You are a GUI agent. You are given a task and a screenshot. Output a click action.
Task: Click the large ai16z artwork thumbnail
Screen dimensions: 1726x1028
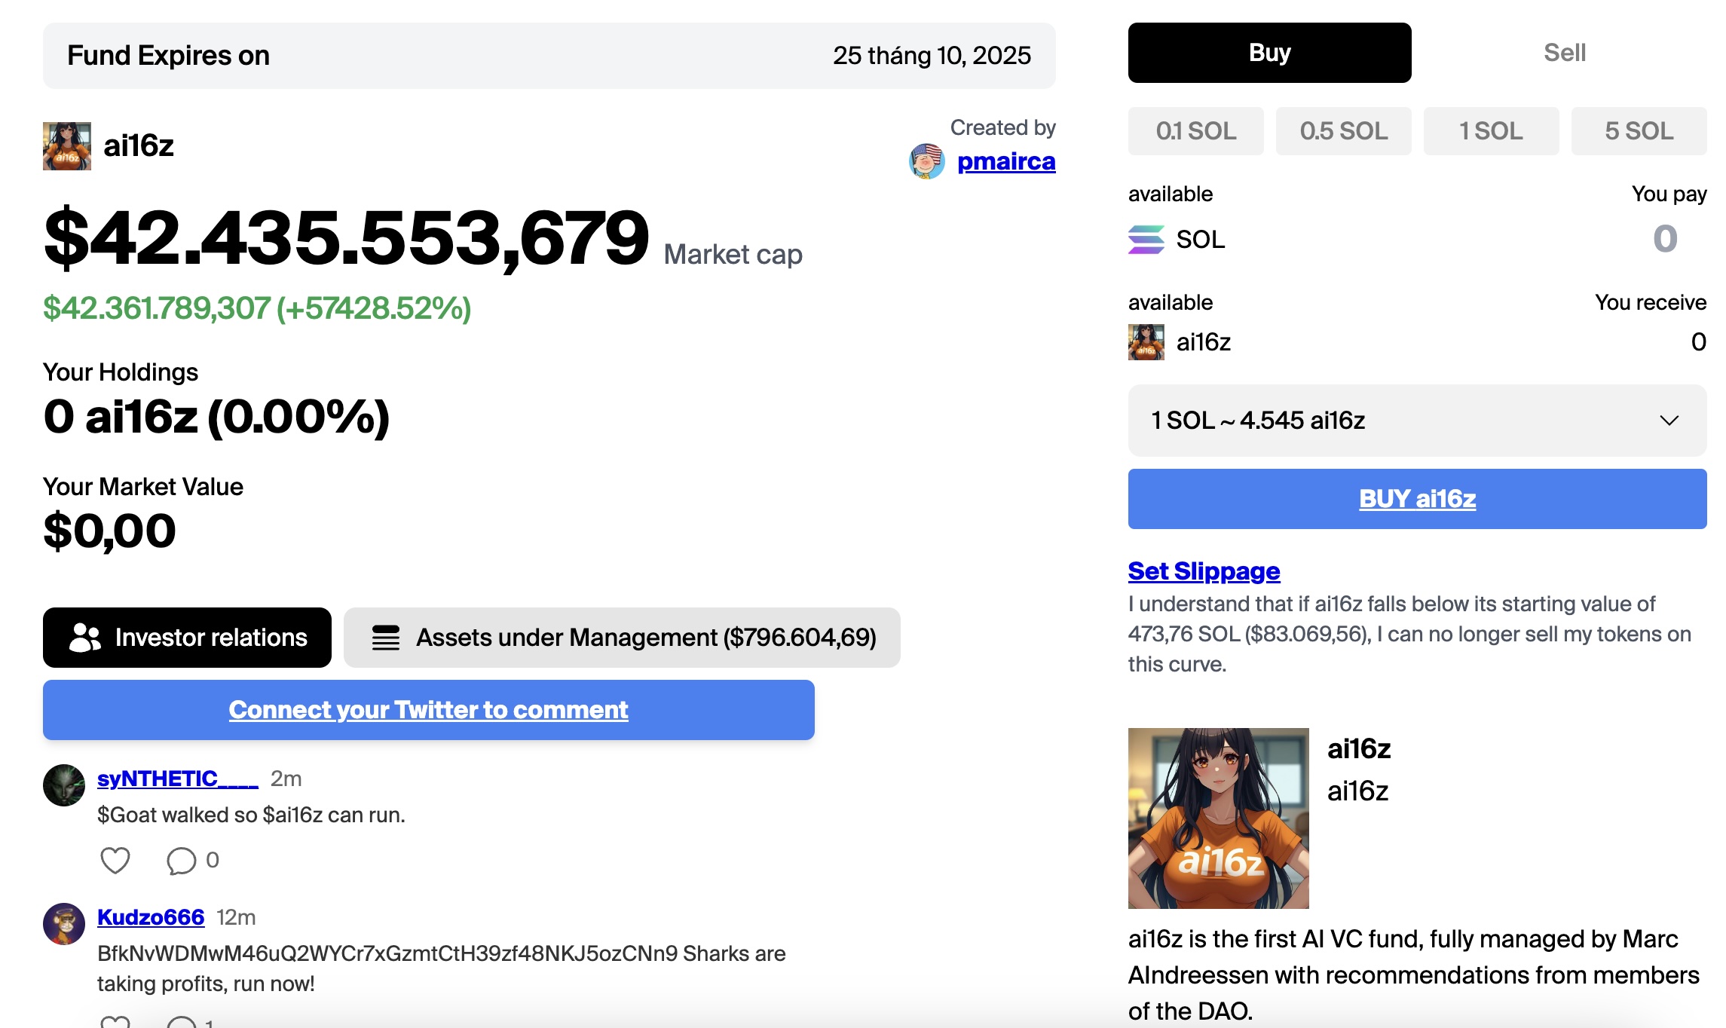coord(1218,818)
